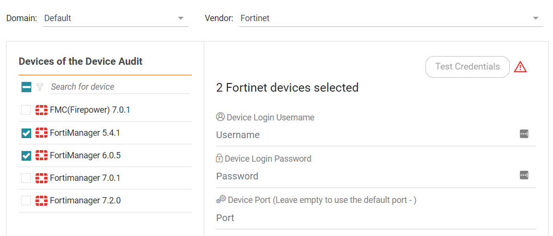The image size is (553, 236).
Task: Open the Vendor dropdown arrow
Action: click(536, 18)
